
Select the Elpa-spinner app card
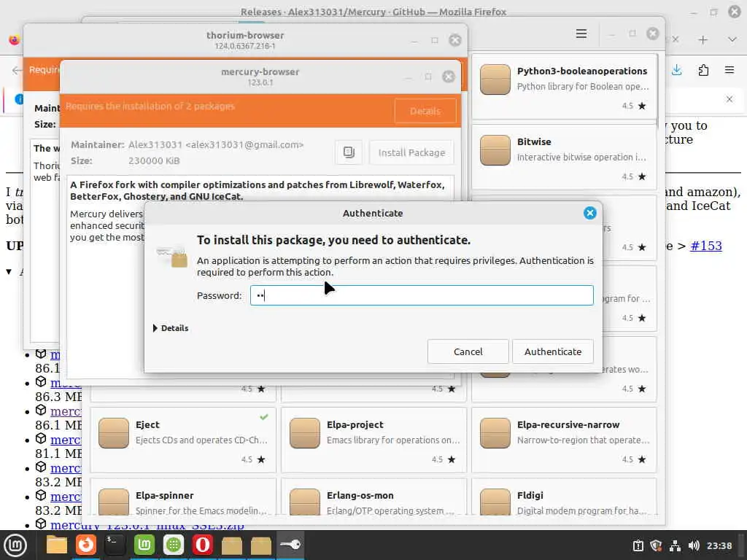pos(183,497)
